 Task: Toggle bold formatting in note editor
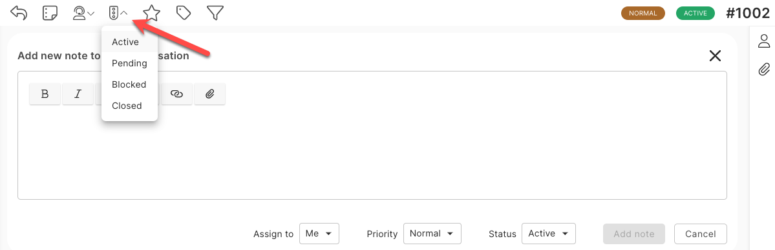click(x=45, y=93)
